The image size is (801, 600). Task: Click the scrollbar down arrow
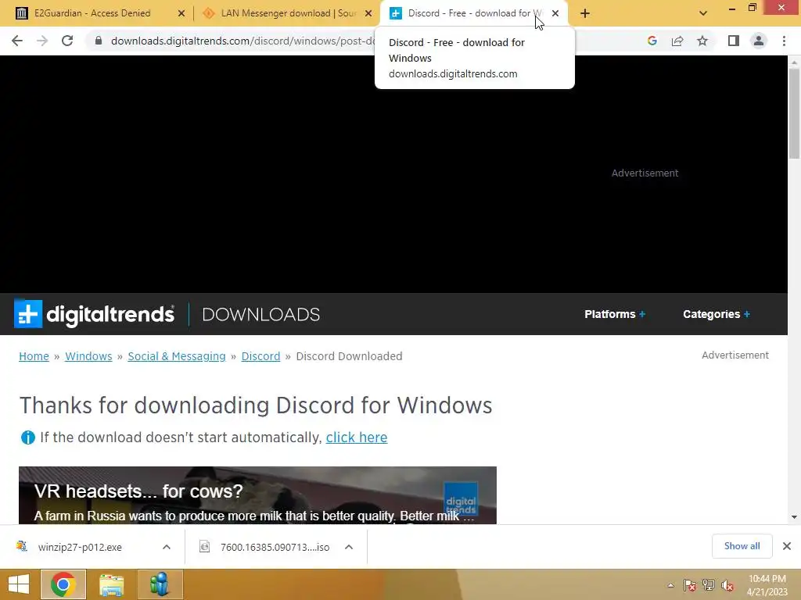pos(794,517)
